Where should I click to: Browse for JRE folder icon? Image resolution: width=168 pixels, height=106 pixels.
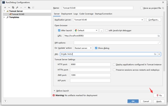coord(155,54)
